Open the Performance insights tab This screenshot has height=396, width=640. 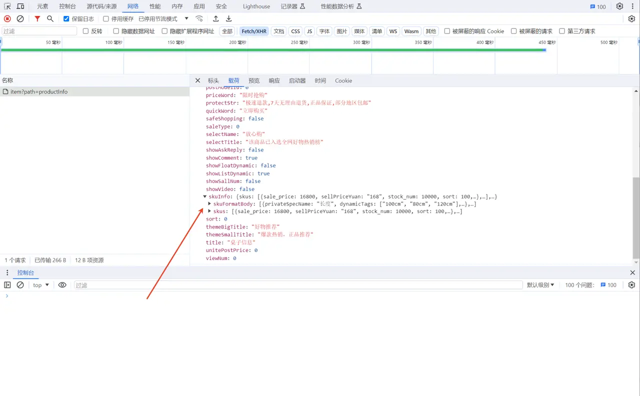(341, 6)
